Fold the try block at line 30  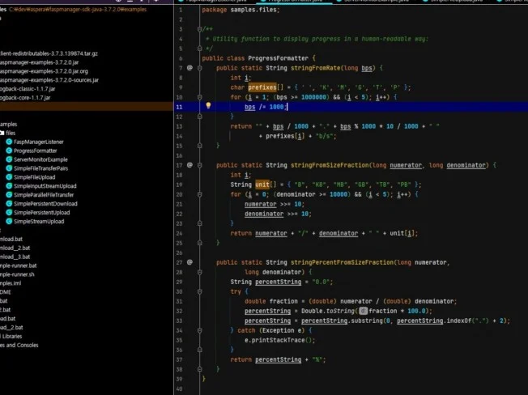tap(199, 291)
